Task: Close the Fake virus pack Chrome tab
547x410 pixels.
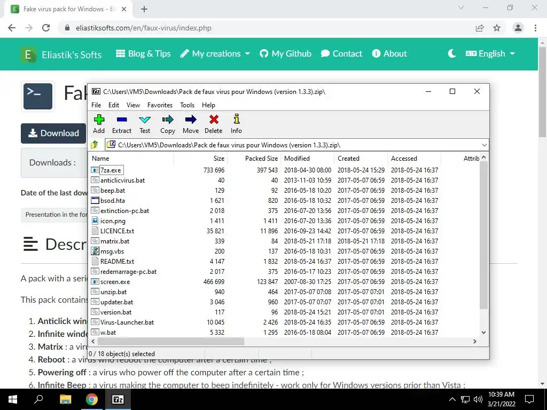Action: (124, 9)
